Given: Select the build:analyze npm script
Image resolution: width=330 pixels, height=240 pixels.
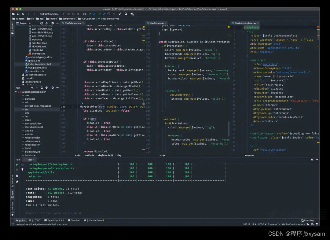Looking at the screenshot, I should click(32, 152).
